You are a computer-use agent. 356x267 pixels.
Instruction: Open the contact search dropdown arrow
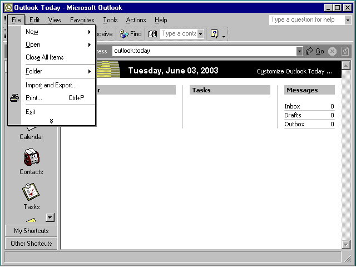200,34
